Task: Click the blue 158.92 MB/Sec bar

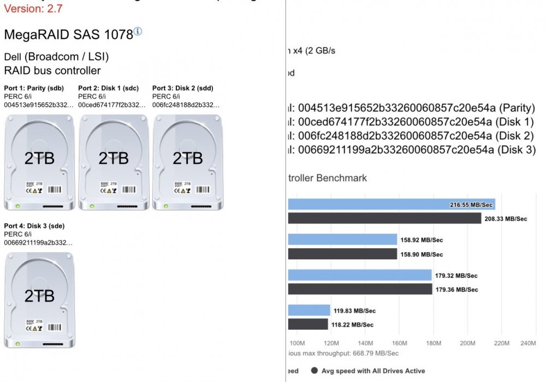Action: click(x=343, y=240)
